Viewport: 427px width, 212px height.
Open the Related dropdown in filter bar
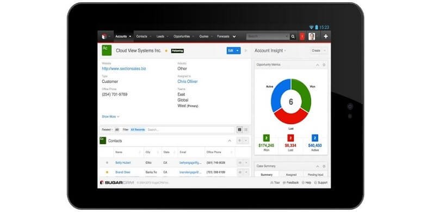point(107,130)
